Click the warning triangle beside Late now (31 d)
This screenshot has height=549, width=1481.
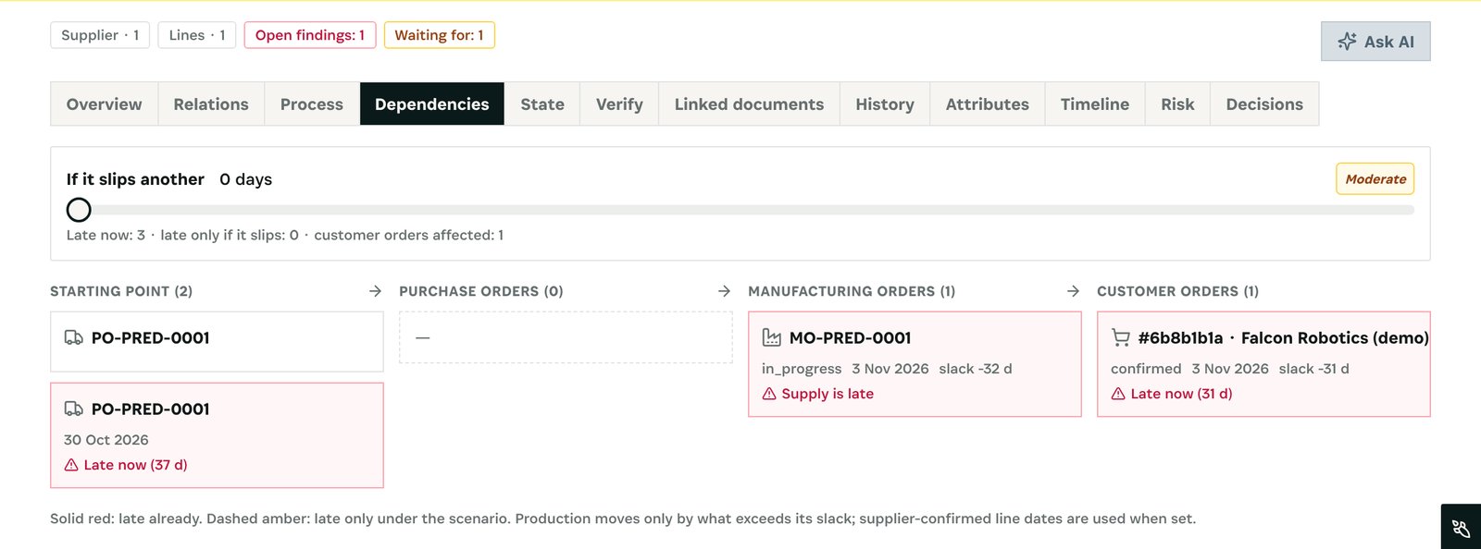(x=1118, y=394)
